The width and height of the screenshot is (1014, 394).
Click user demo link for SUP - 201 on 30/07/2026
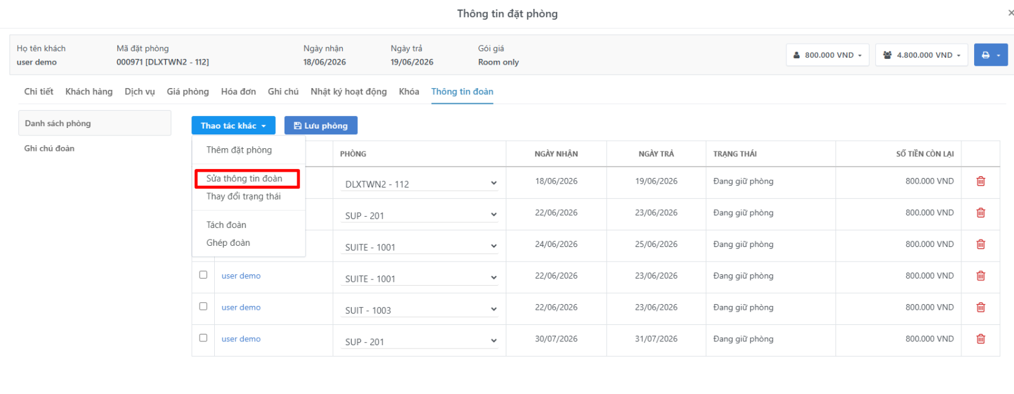[x=241, y=340]
